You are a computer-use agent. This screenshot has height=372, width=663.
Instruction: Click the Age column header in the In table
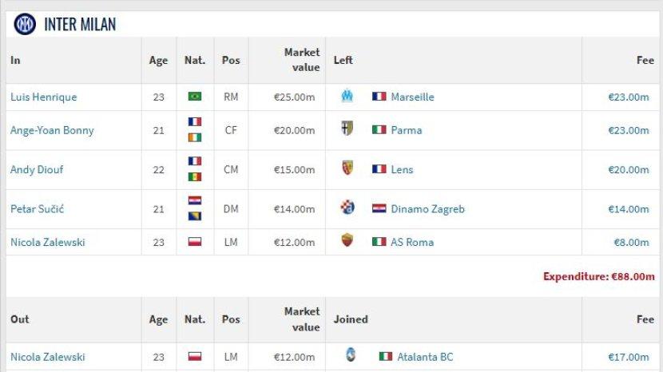click(158, 60)
